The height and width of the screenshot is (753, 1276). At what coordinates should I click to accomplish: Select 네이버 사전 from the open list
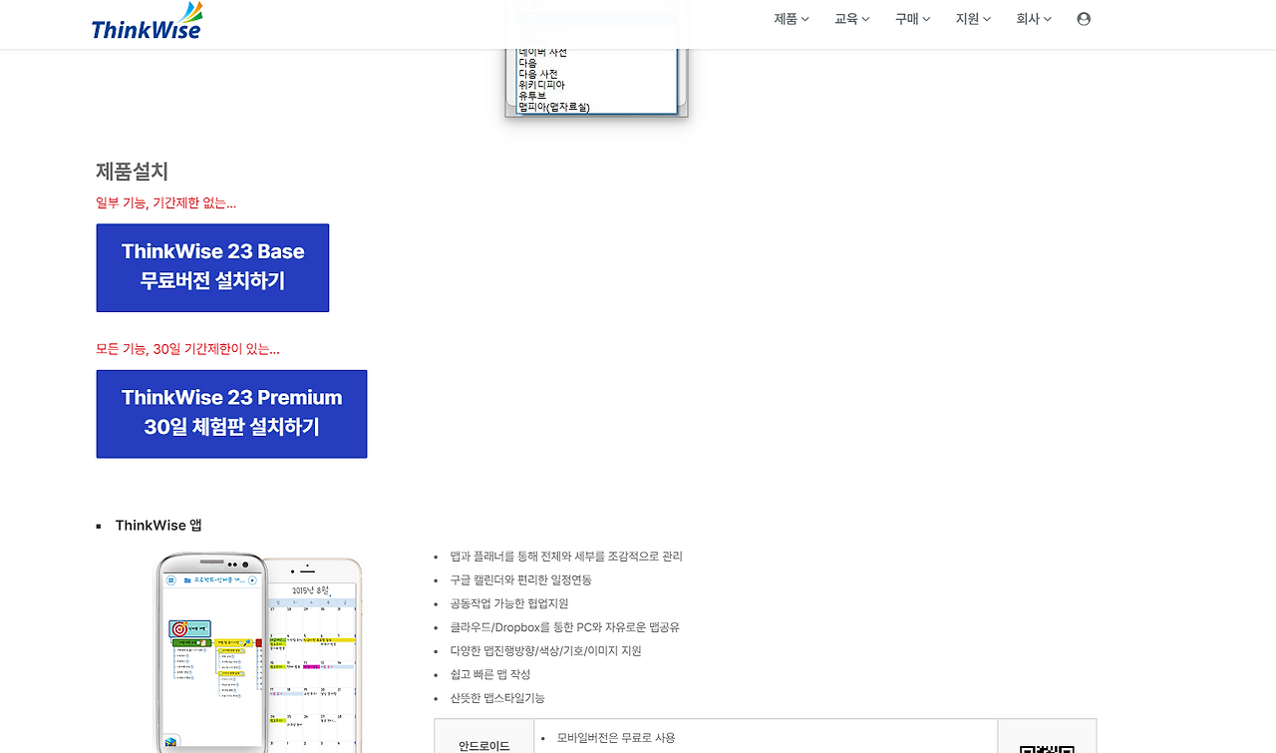click(x=542, y=52)
